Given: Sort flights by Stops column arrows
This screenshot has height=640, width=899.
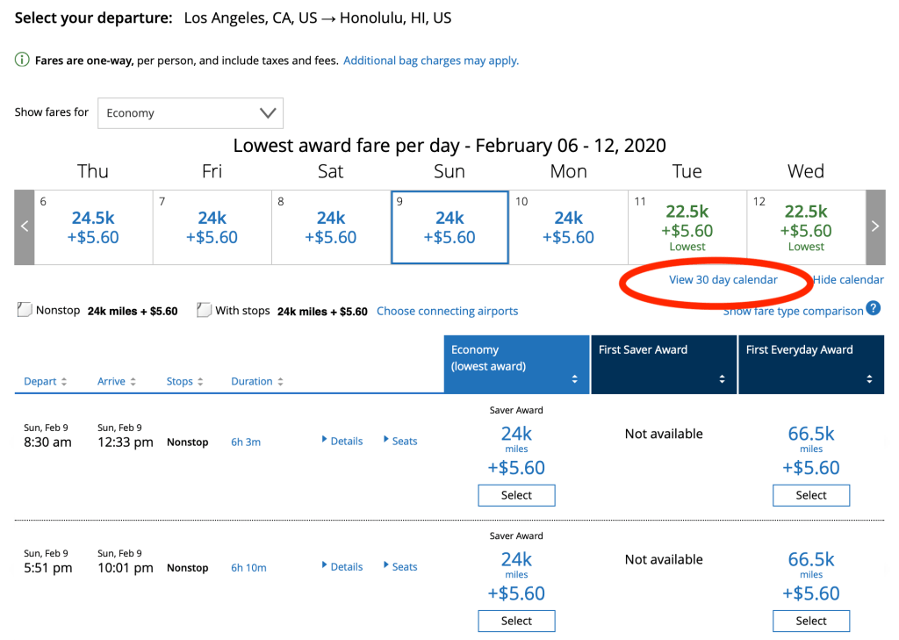Looking at the screenshot, I should [200, 382].
